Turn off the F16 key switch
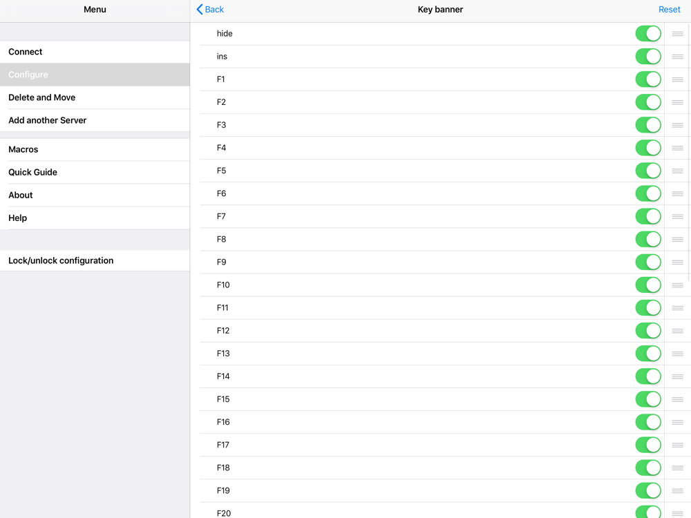The image size is (691, 518). [x=648, y=422]
